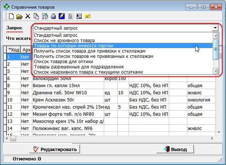Maximize the Справочник товаров window
The height and width of the screenshot is (165, 226).
coord(203,7)
